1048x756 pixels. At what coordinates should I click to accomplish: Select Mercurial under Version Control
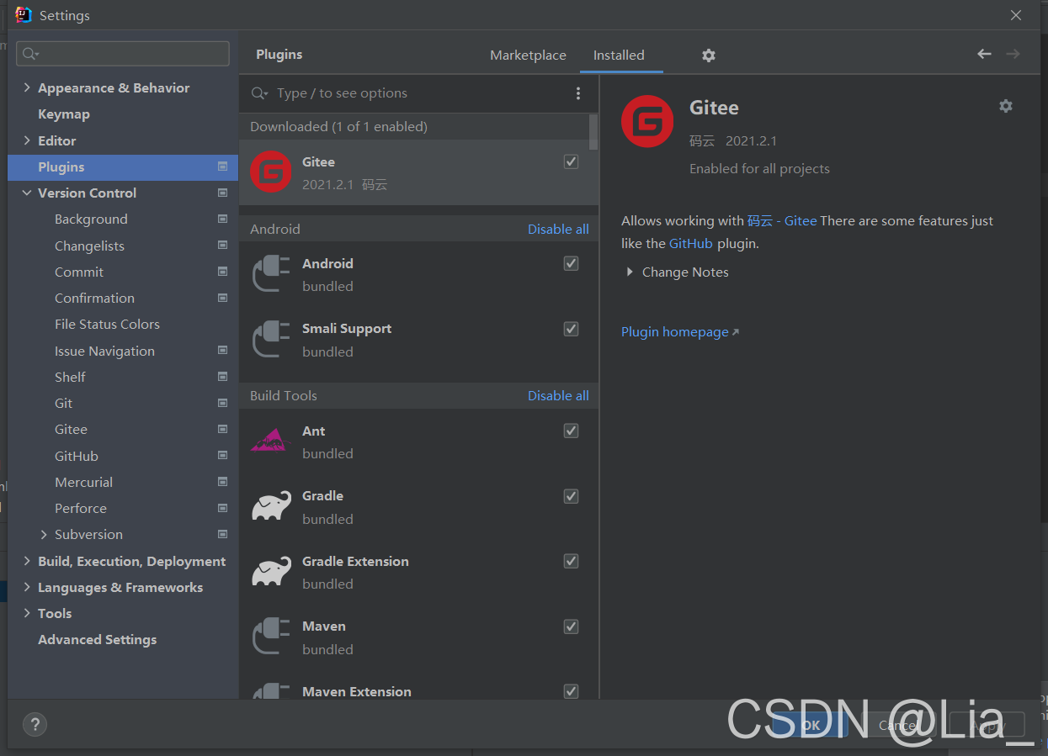(x=83, y=482)
